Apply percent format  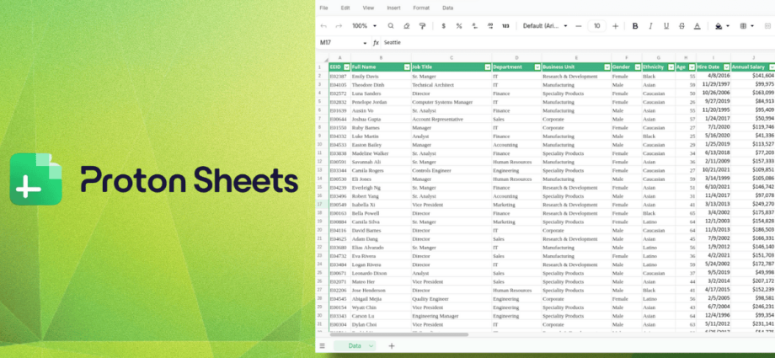pos(458,26)
